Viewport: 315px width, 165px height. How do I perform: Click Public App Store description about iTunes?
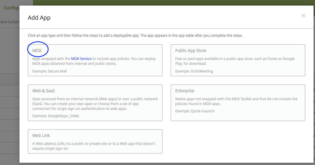tap(235, 61)
